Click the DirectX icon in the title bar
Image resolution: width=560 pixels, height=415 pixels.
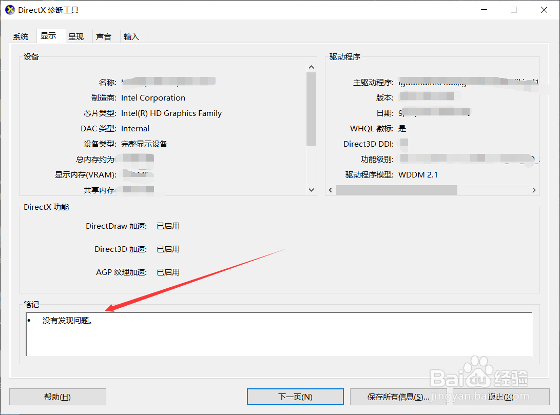9,9
